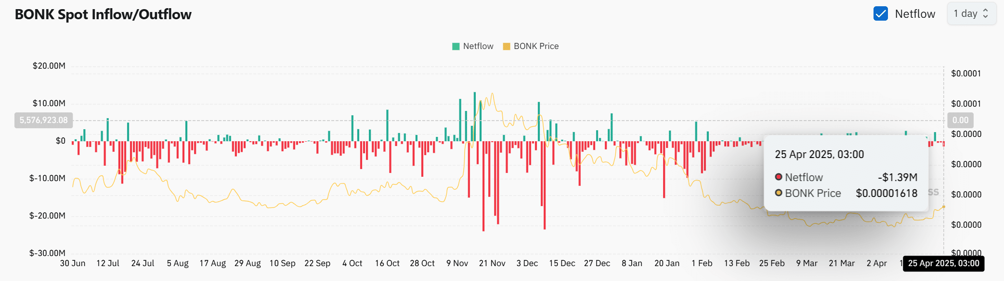Select the 1 Feb x-axis date label

tap(702, 263)
